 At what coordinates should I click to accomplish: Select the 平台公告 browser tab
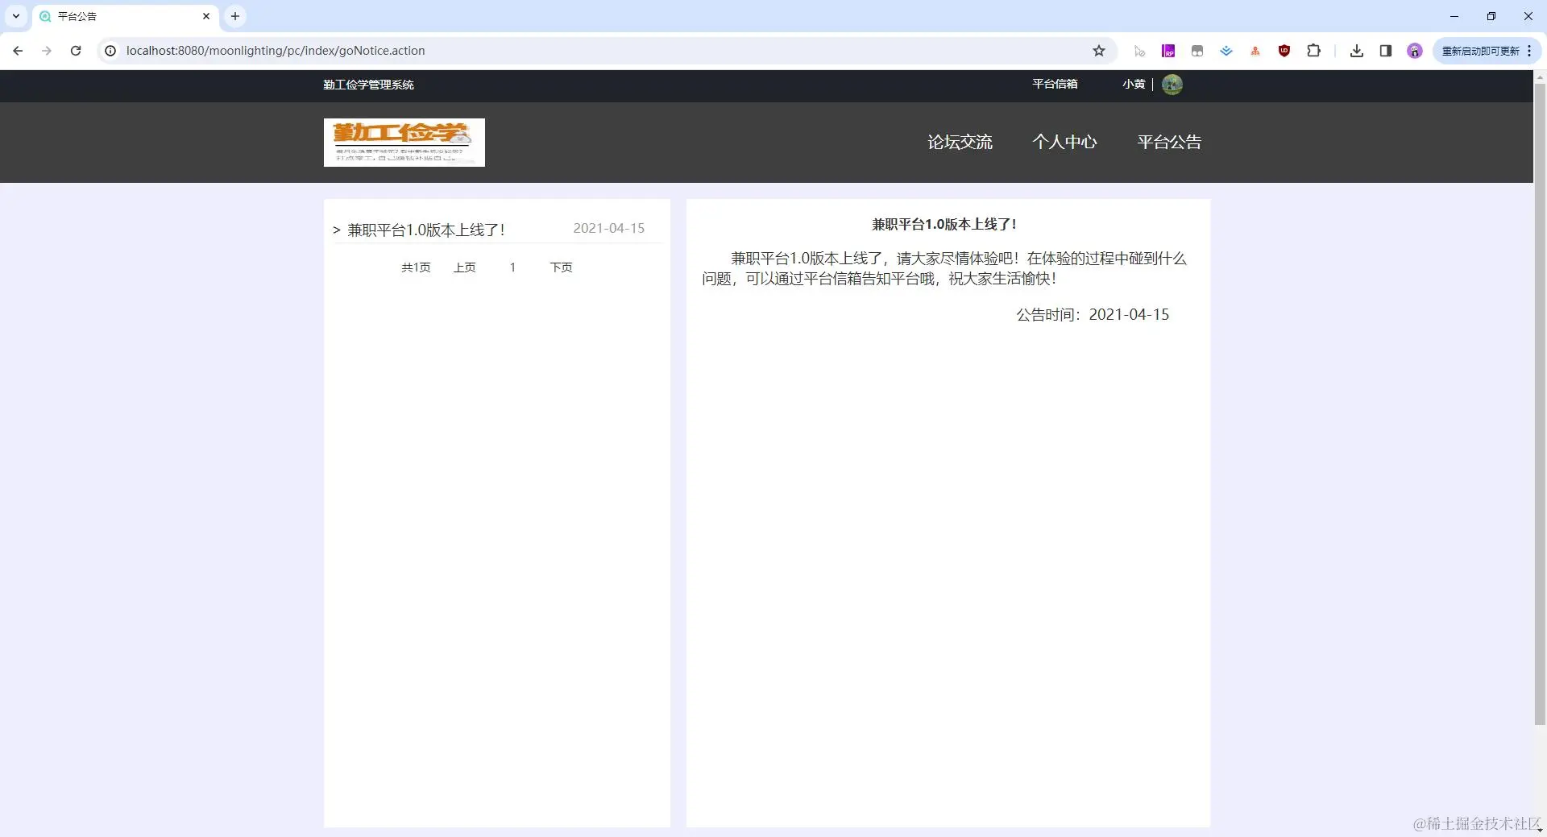click(125, 16)
